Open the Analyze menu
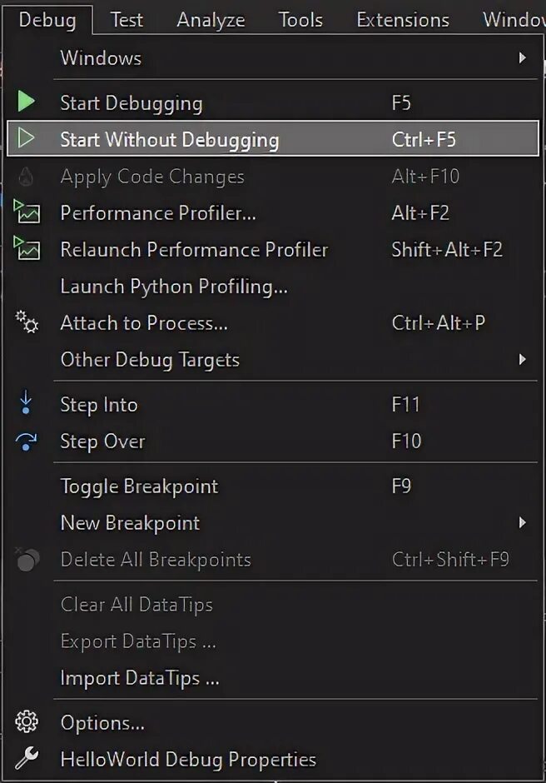 (211, 20)
